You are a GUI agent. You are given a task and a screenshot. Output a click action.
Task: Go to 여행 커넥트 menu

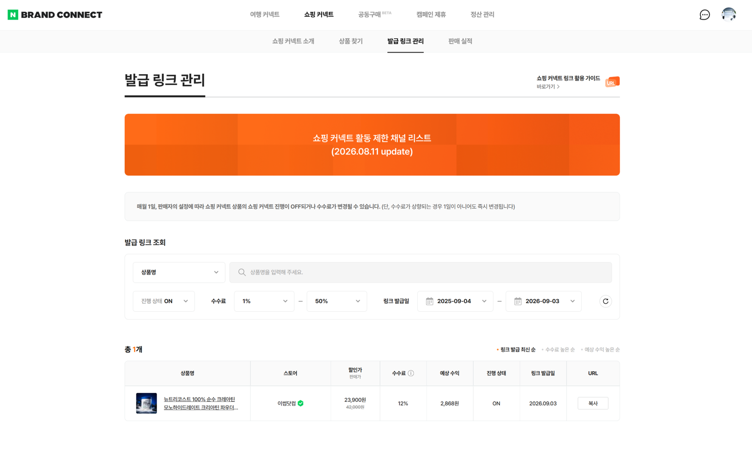tap(265, 15)
